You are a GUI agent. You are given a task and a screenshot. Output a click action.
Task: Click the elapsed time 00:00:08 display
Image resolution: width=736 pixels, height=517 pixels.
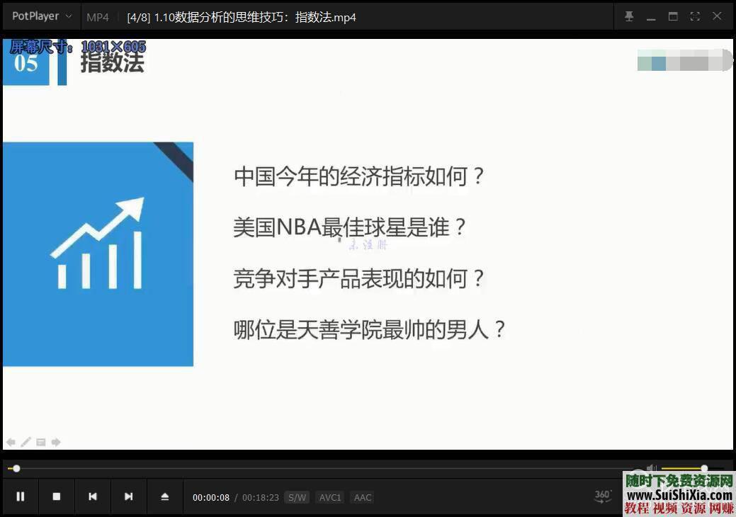(x=211, y=497)
